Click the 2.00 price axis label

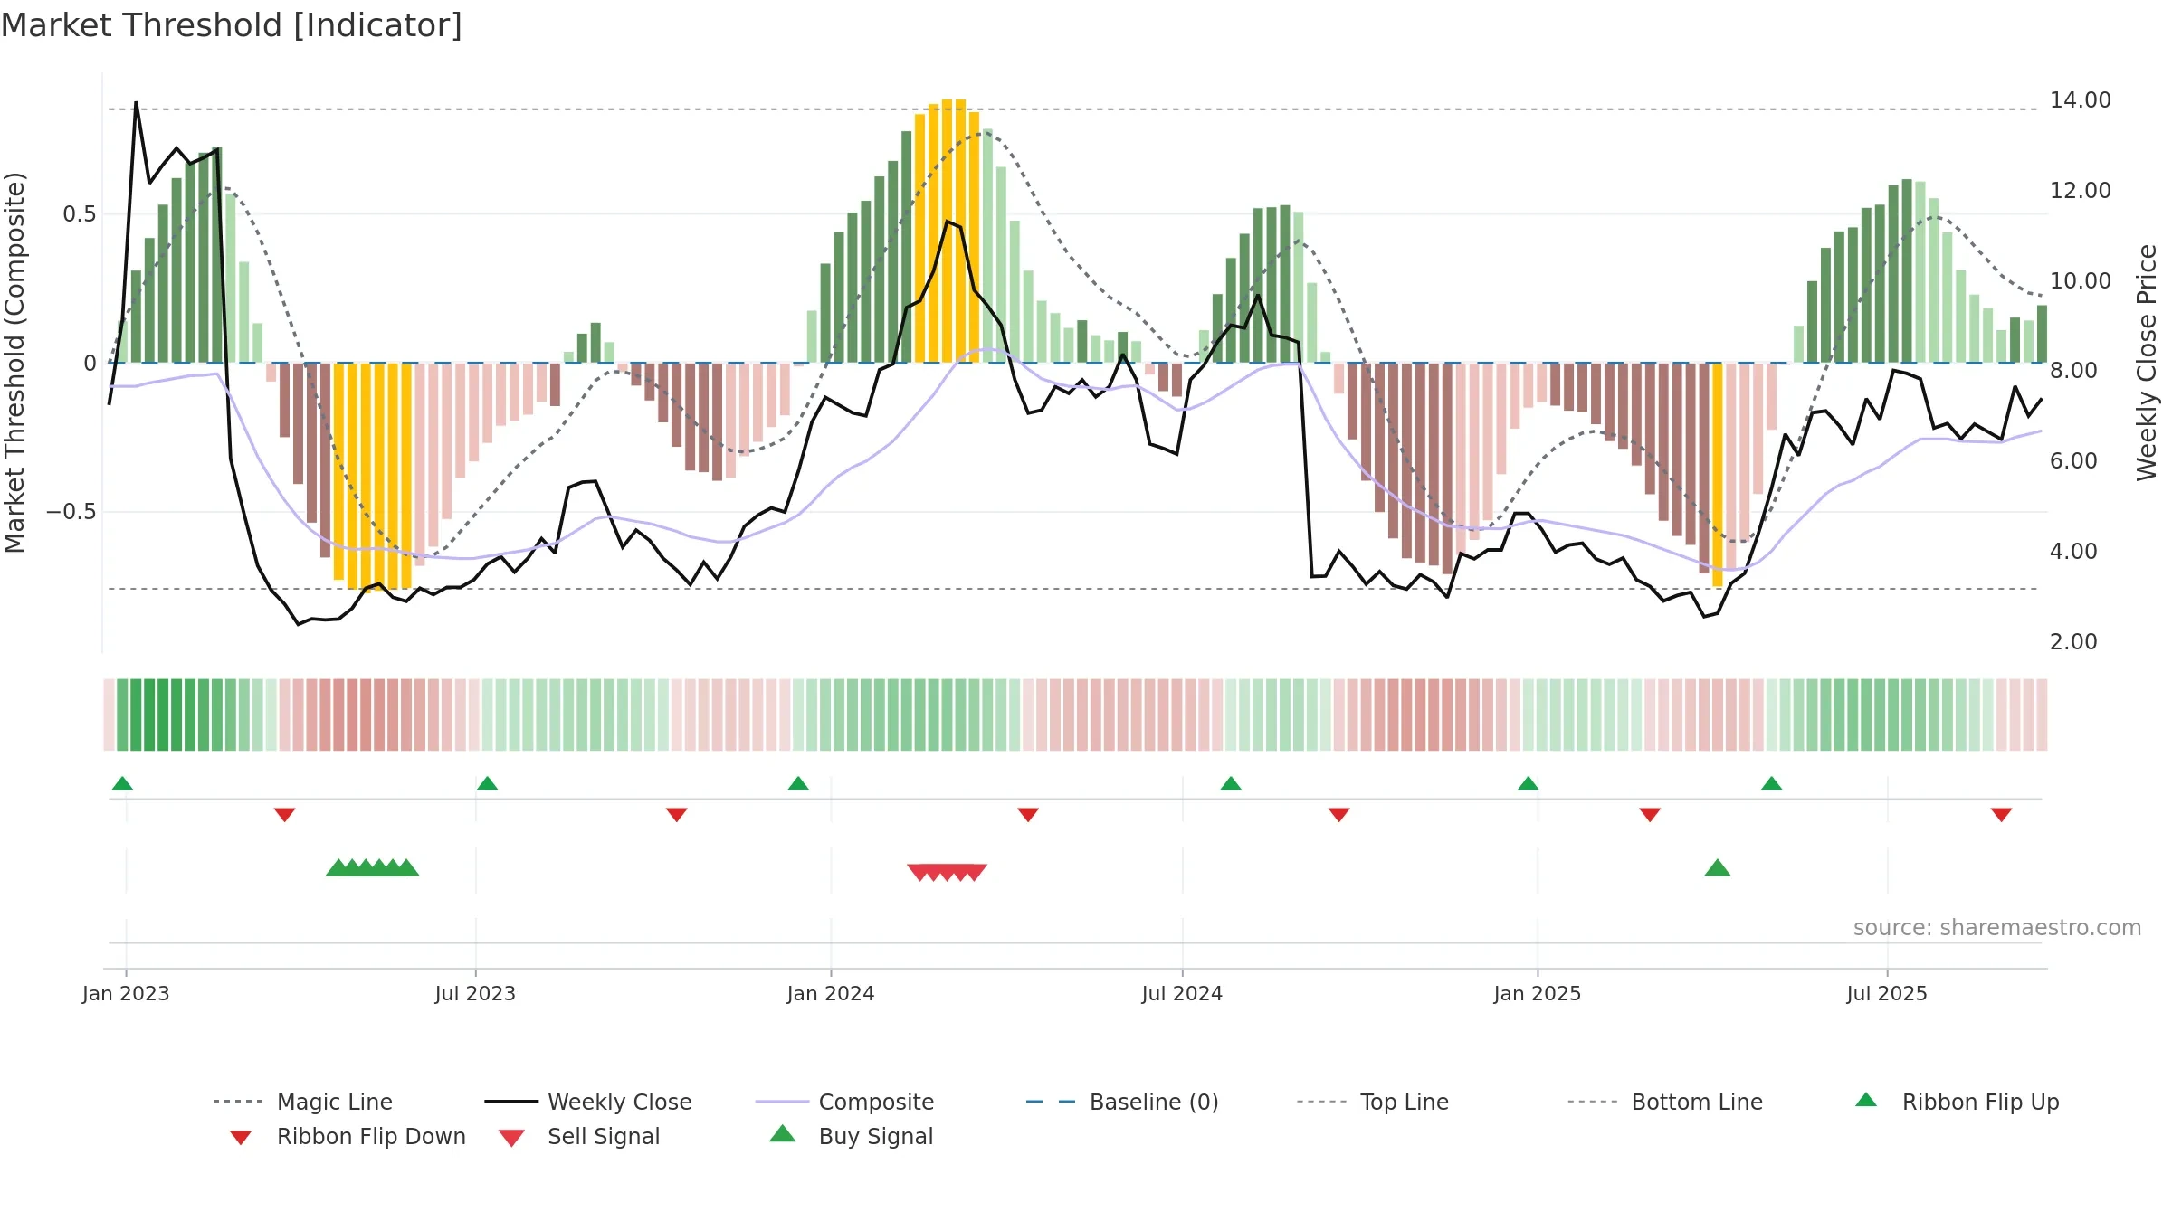(x=2073, y=642)
